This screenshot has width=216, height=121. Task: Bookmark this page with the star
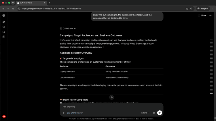pos(191,9)
